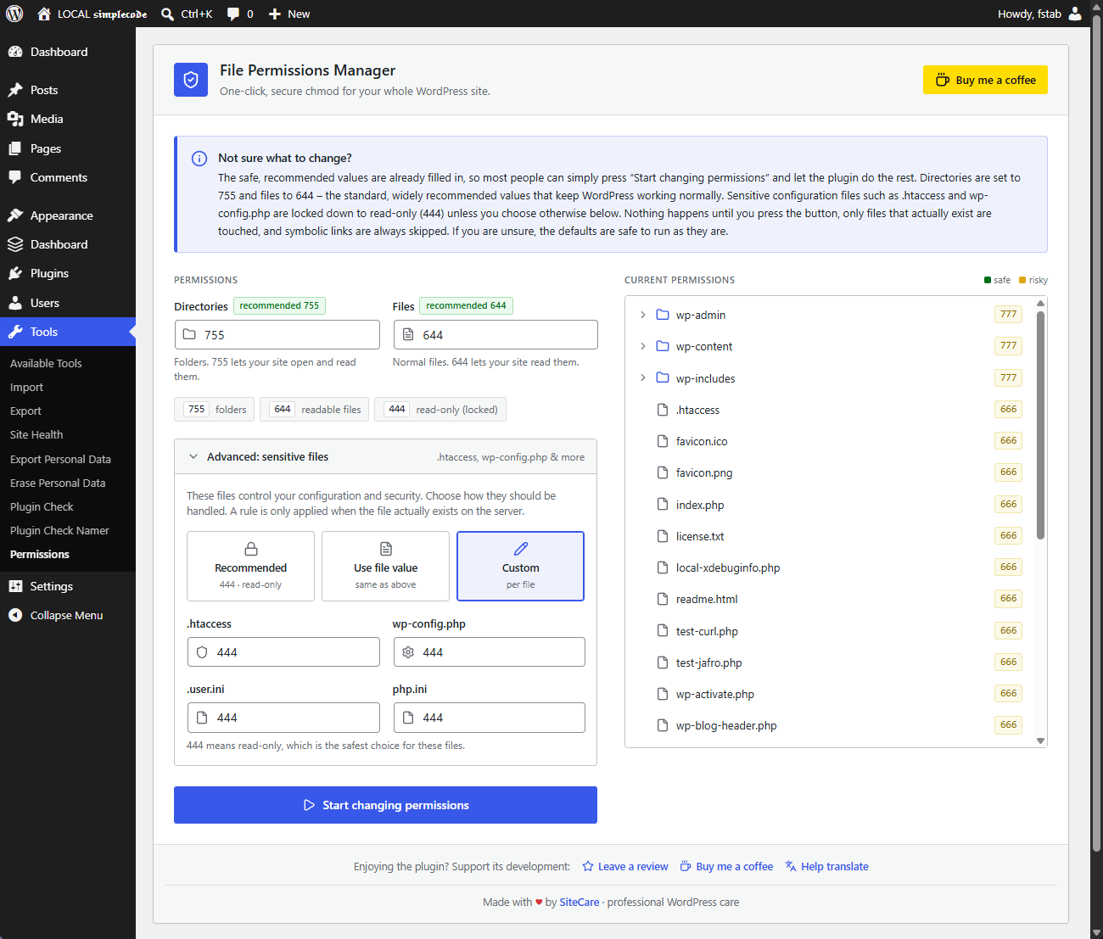Click the test-jafro.php file row
Viewport: 1103px width, 939px height.
pos(830,662)
